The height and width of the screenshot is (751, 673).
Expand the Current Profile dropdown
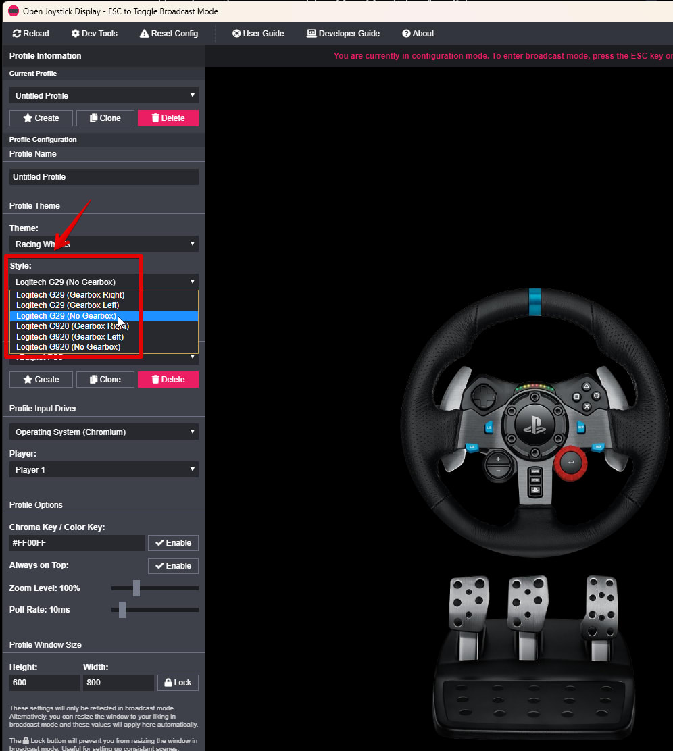(104, 95)
